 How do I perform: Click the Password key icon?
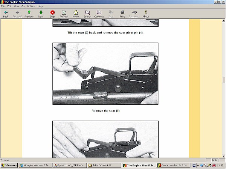(134, 14)
